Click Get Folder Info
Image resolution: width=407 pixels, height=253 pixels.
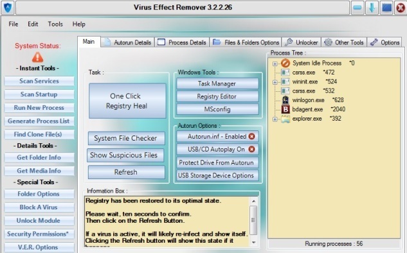point(39,157)
